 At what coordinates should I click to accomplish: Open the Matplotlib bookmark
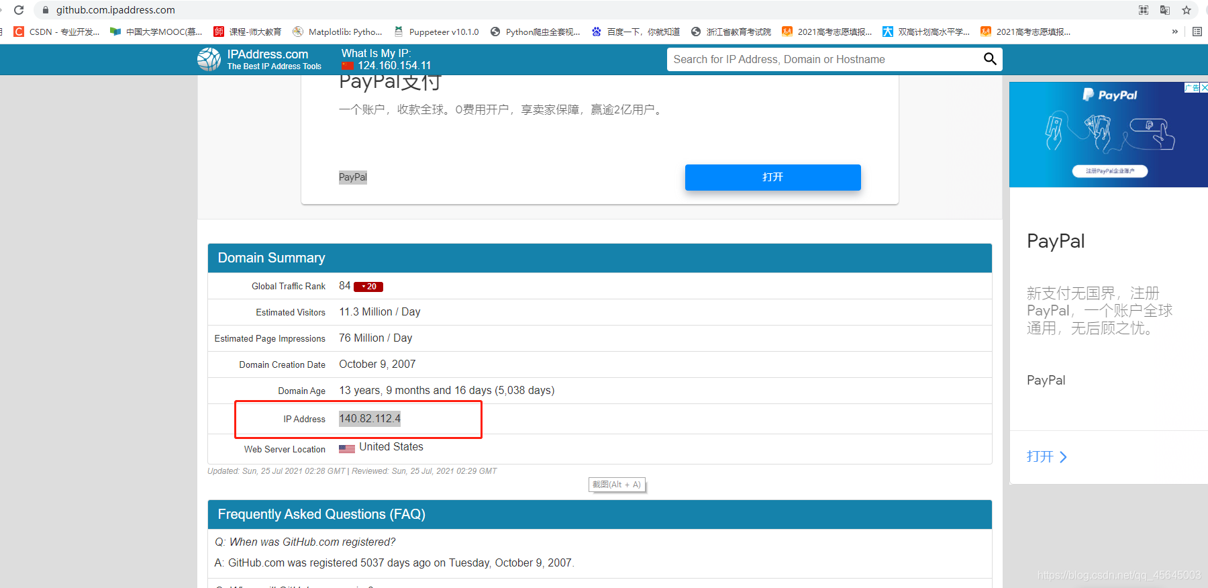pyautogui.click(x=338, y=32)
